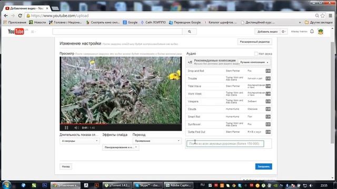Screen dimensions: 337x189
Task: Go forward with browser forward arrow
Action: (13, 16)
